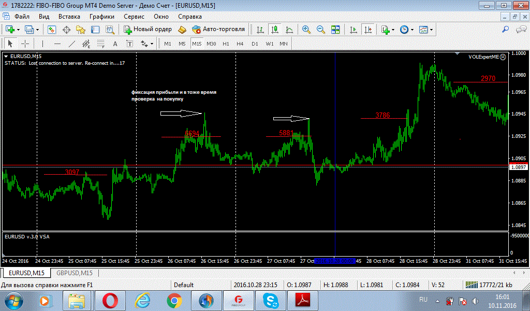
Task: Click the New Chart icon
Action: [x=10, y=30]
